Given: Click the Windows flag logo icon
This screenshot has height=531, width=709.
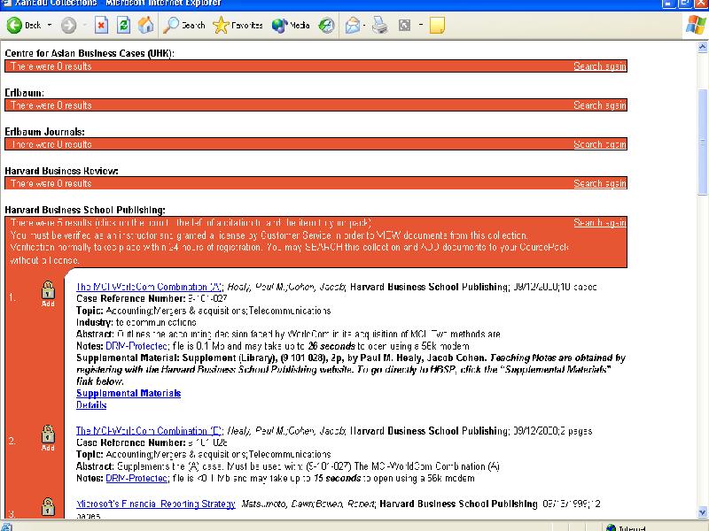Looking at the screenshot, I should 695,25.
